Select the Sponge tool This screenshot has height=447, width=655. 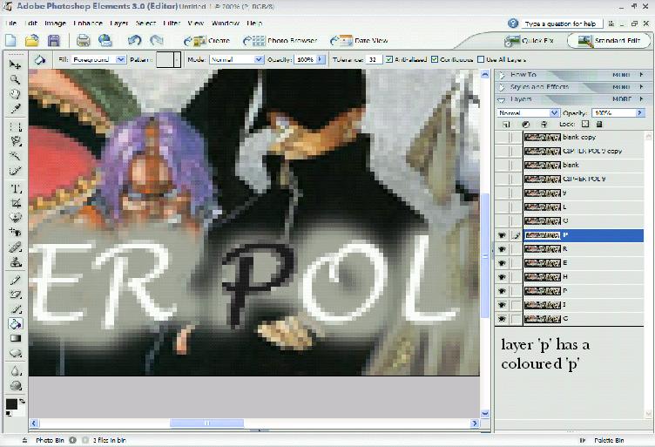tap(16, 385)
